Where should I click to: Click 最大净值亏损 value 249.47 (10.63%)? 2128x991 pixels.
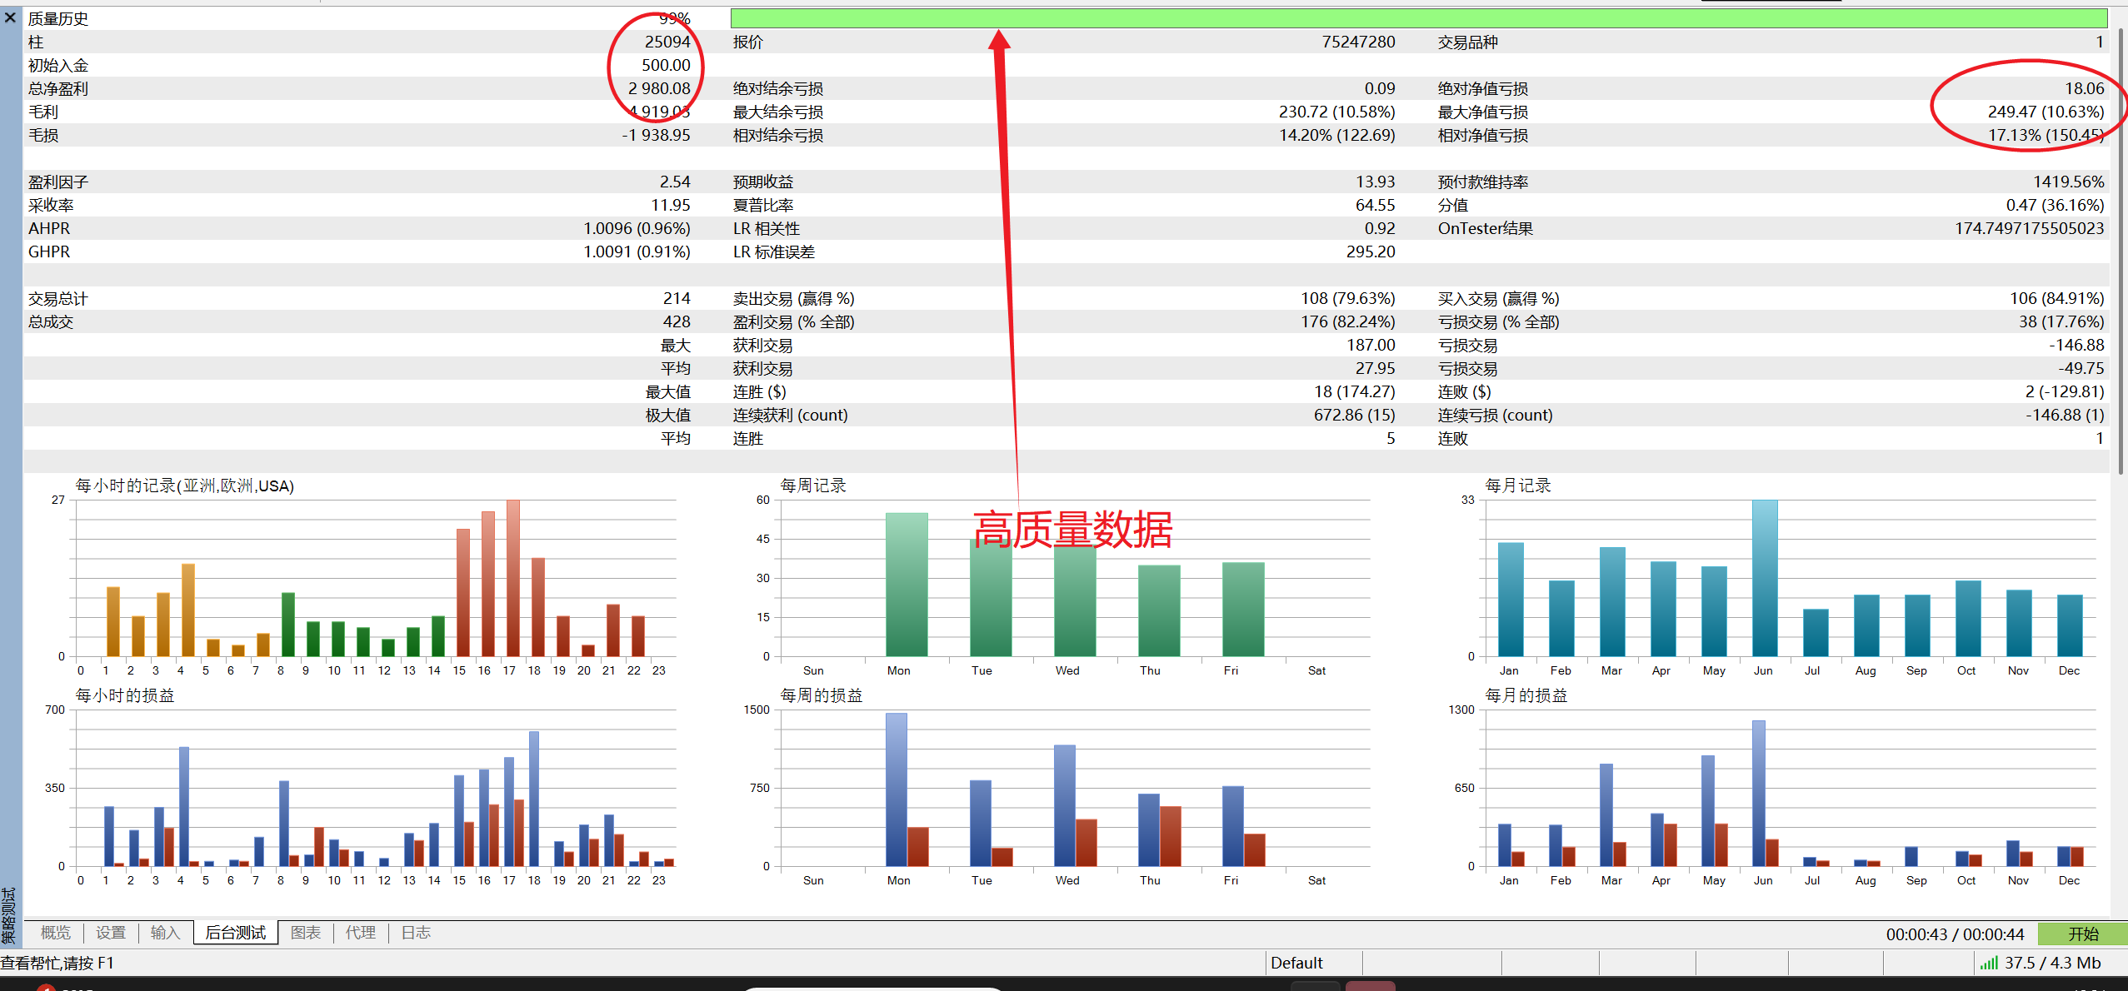[x=2046, y=112]
